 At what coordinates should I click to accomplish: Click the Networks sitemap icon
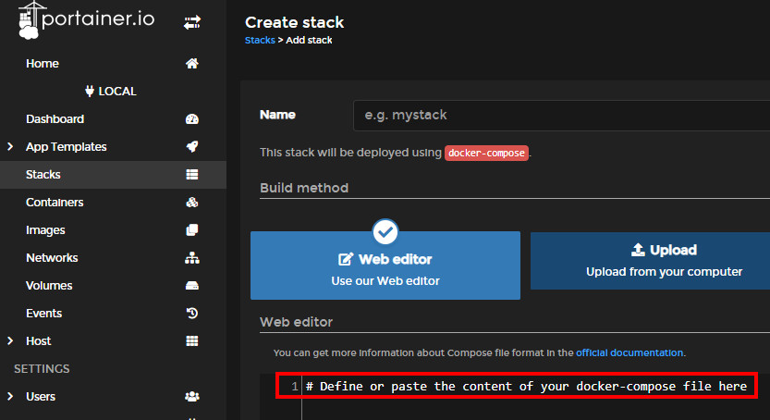192,258
